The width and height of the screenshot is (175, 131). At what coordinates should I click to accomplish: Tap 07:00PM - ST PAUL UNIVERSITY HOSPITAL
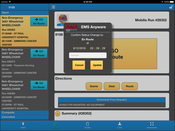(15, 107)
